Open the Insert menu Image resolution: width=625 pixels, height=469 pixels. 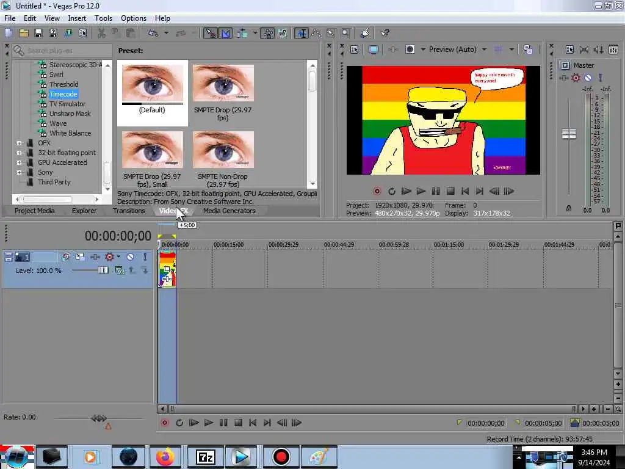(x=77, y=18)
